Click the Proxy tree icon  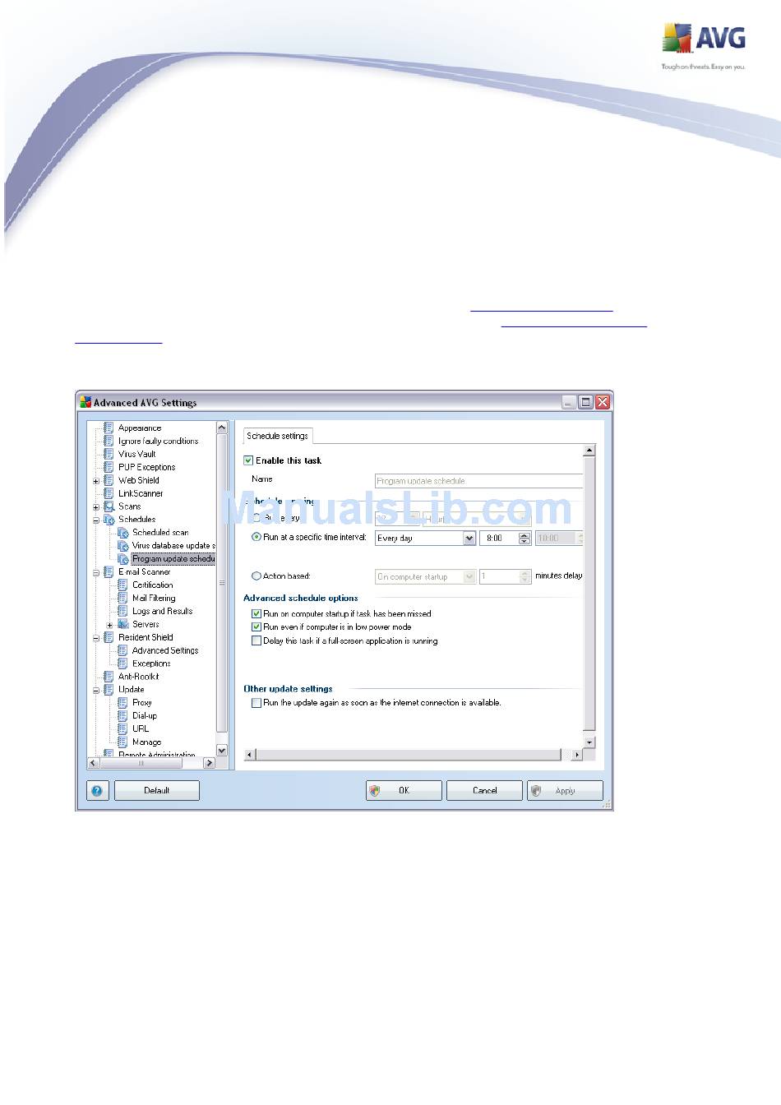click(x=122, y=703)
